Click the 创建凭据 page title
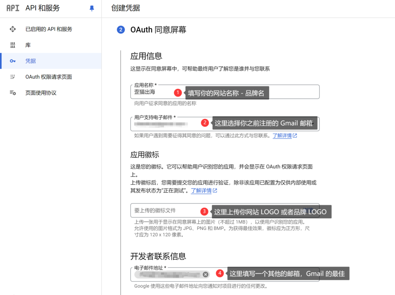Screen dimensions: 395x295 (x=125, y=8)
